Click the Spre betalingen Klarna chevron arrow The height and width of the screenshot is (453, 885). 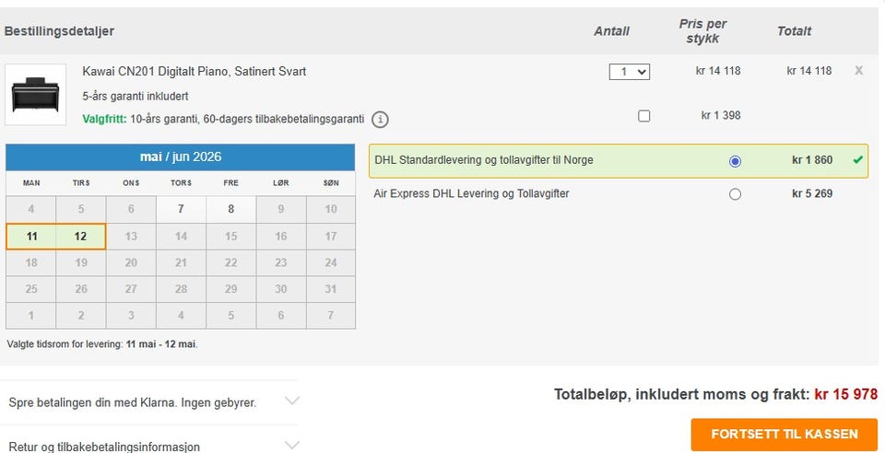292,401
